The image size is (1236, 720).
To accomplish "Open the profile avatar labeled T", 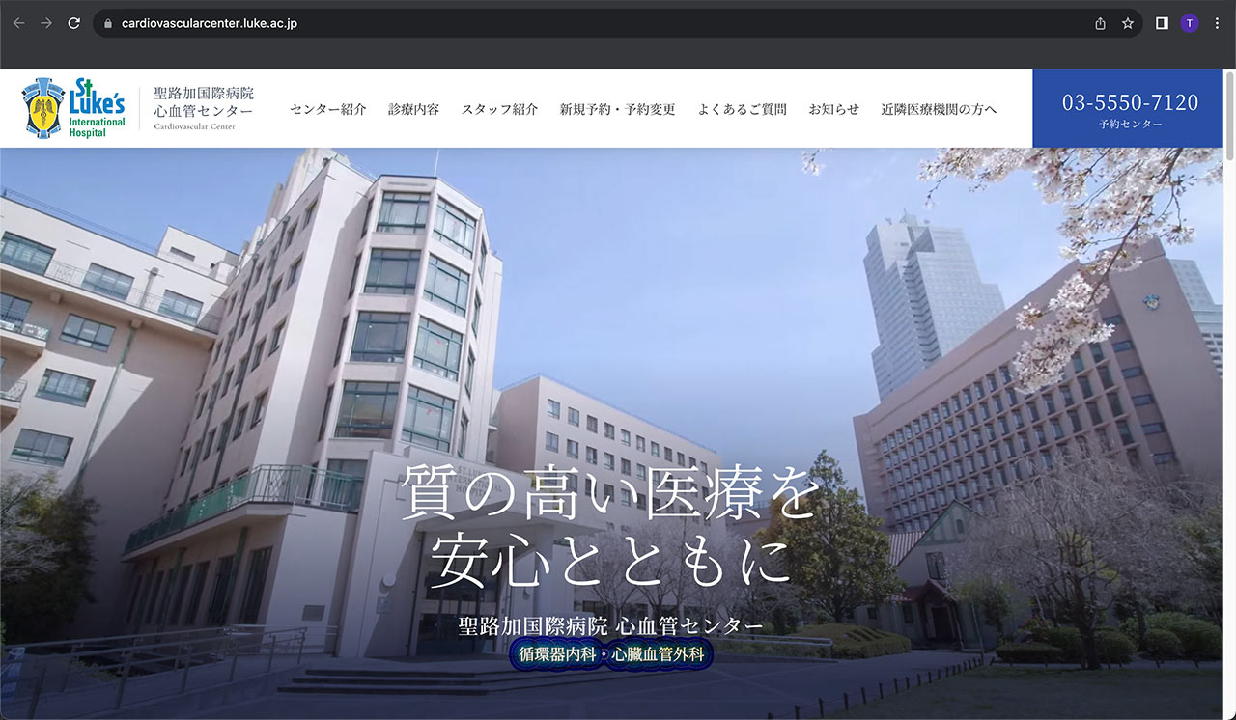I will [1189, 23].
